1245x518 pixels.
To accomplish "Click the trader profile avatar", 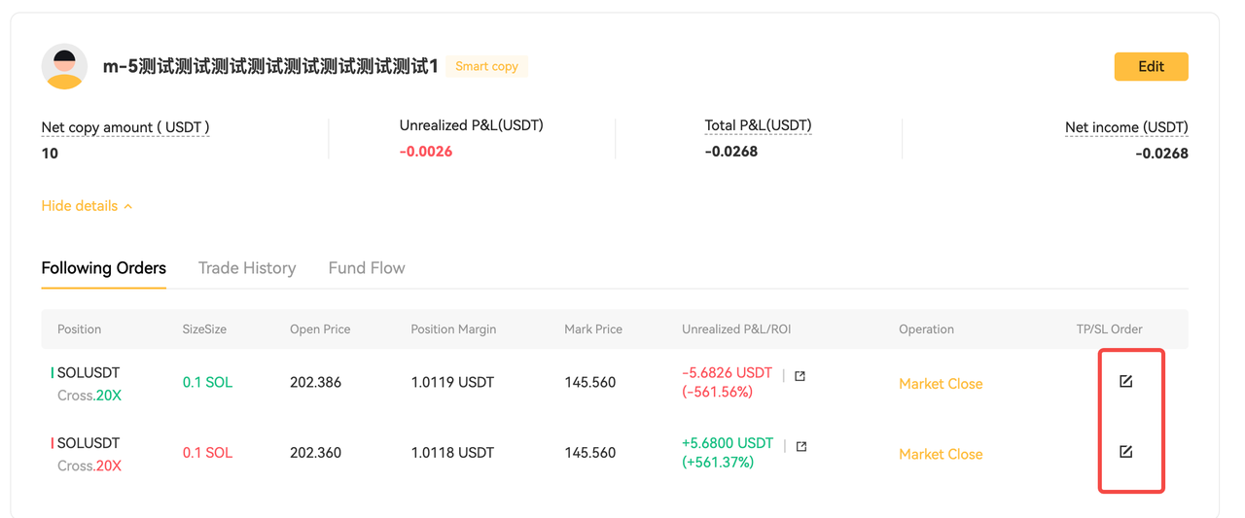I will [65, 66].
